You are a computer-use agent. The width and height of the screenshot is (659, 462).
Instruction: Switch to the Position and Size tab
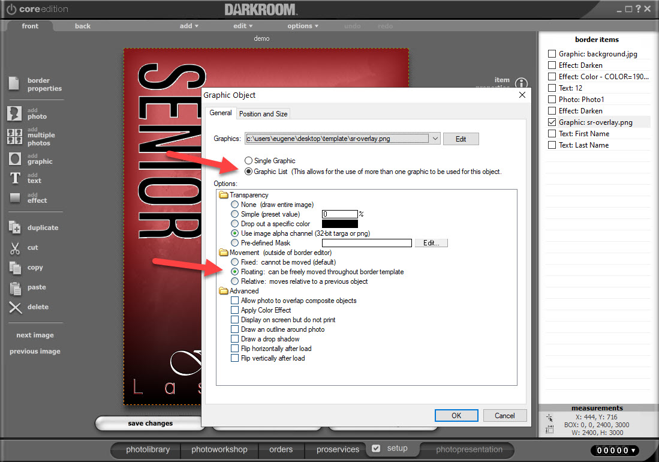263,113
